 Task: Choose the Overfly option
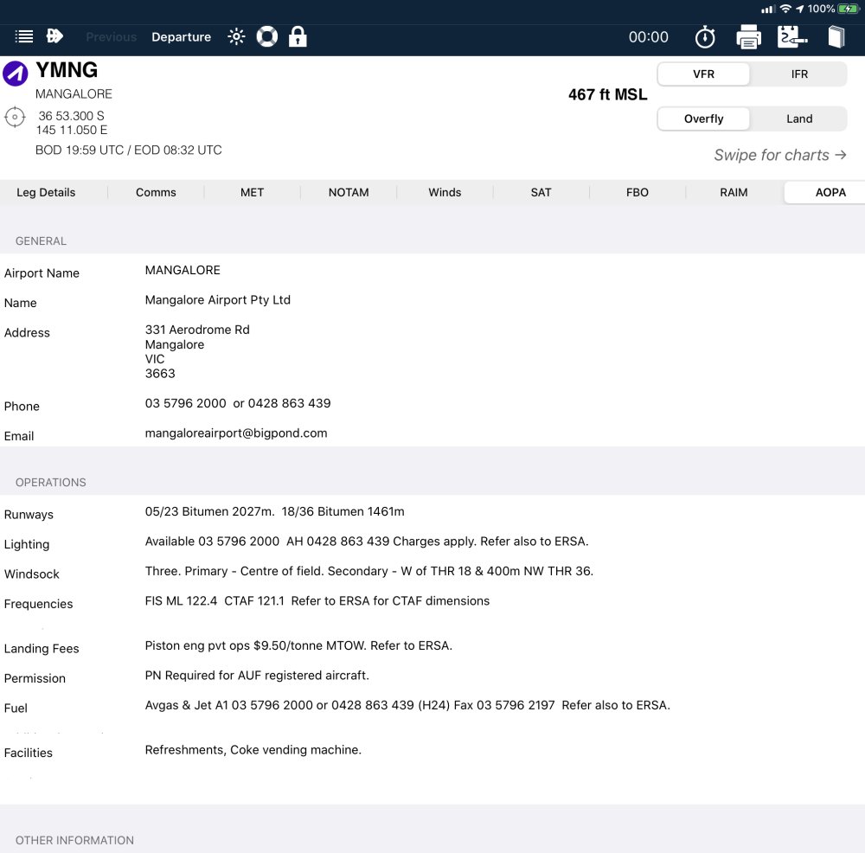pos(703,119)
